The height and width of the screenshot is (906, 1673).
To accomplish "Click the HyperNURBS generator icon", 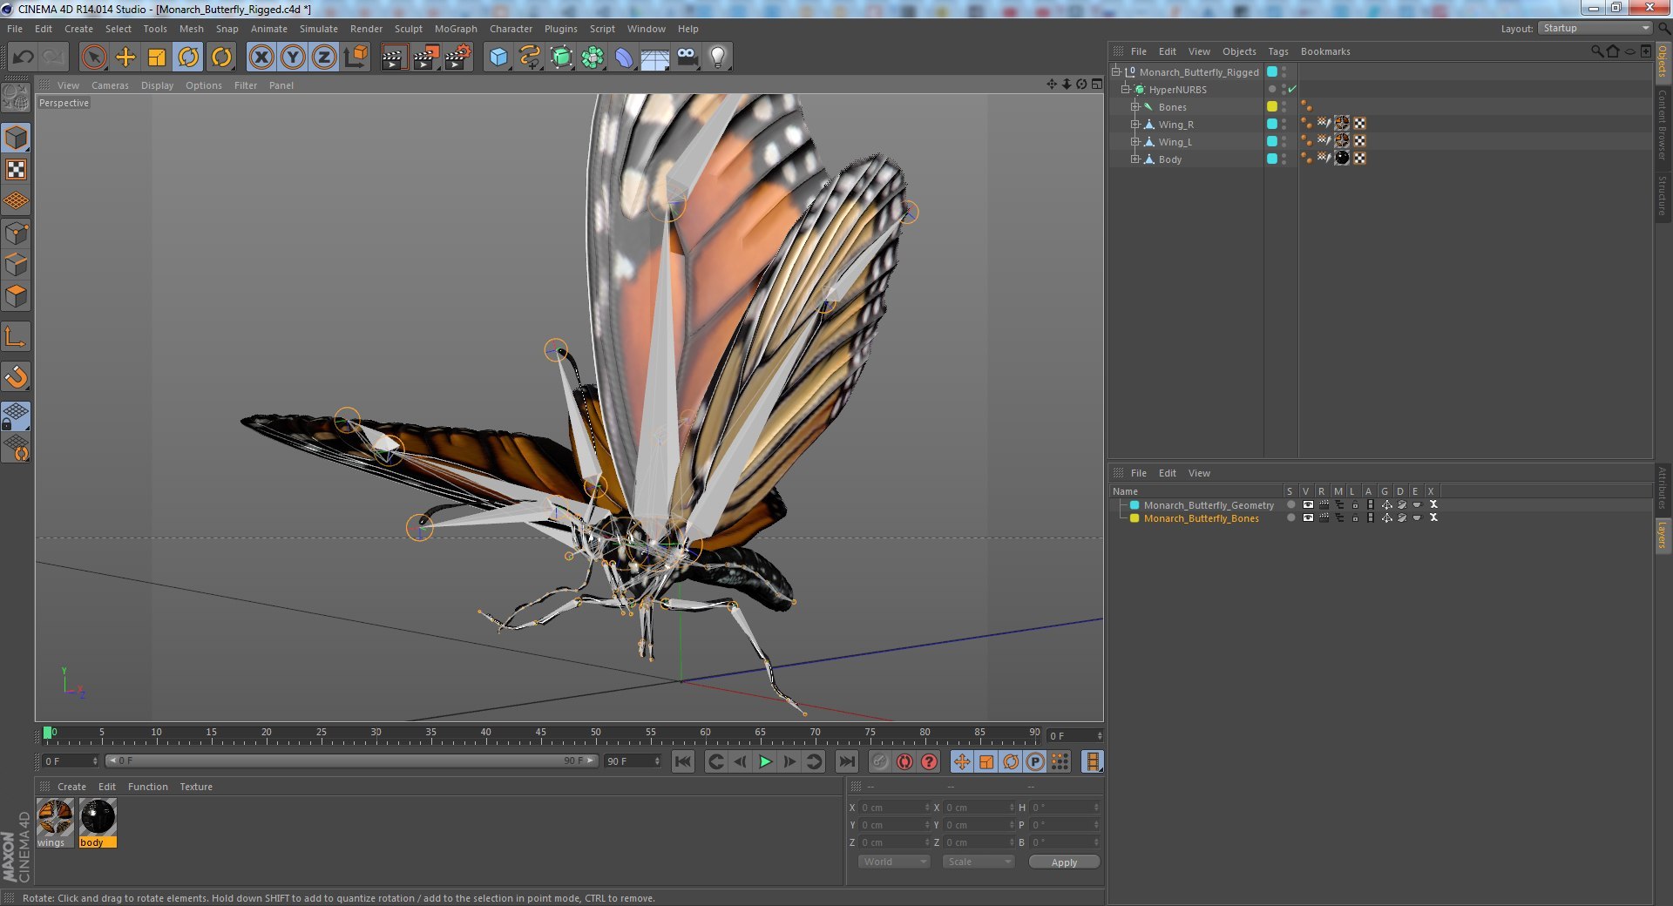I will pos(562,57).
